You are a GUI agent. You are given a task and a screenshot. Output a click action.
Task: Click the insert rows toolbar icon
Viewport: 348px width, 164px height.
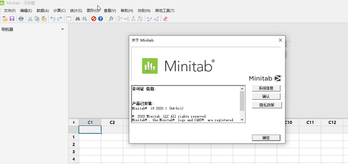point(127,19)
